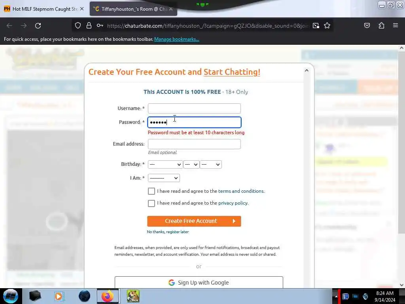Close the Hot MILF Stepmom tab

82,9
